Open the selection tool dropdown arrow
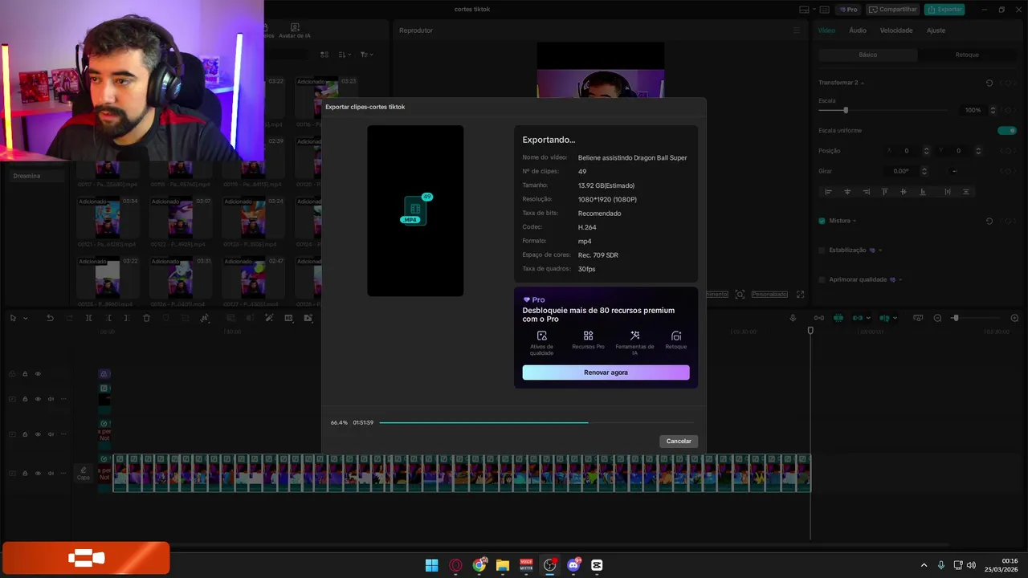This screenshot has height=578, width=1028. coord(25,319)
